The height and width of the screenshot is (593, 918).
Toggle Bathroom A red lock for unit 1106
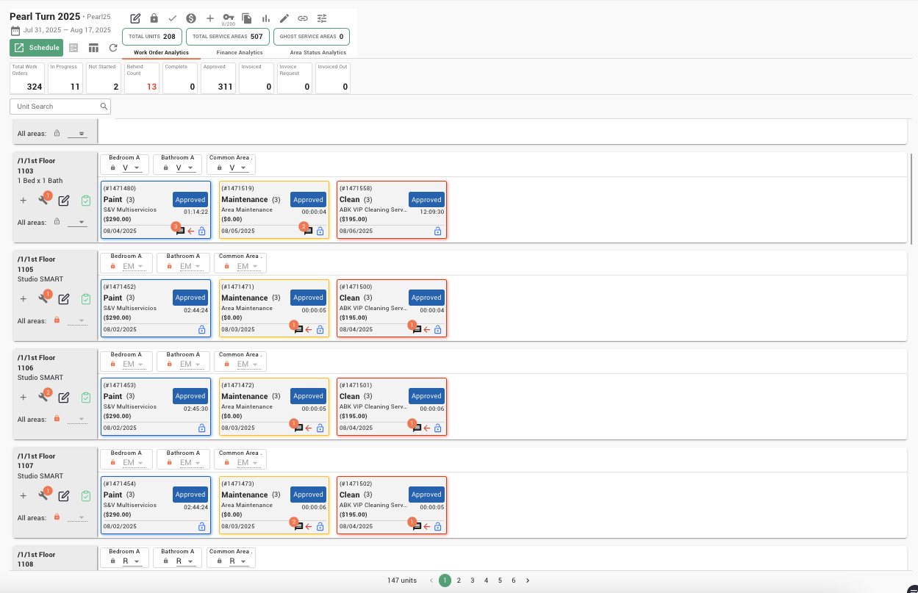pyautogui.click(x=170, y=364)
